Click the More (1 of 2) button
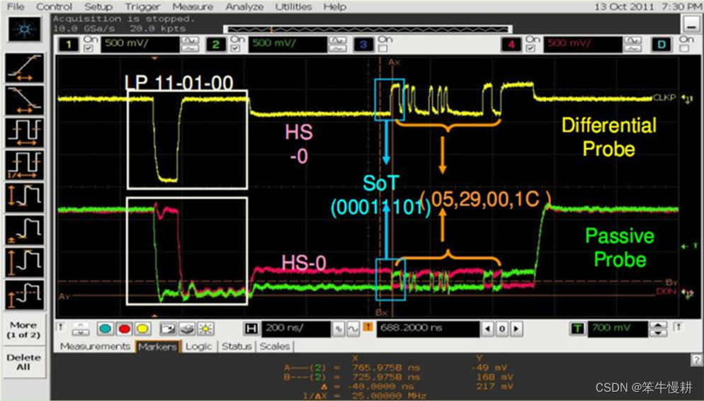704x401 pixels. pyautogui.click(x=24, y=329)
